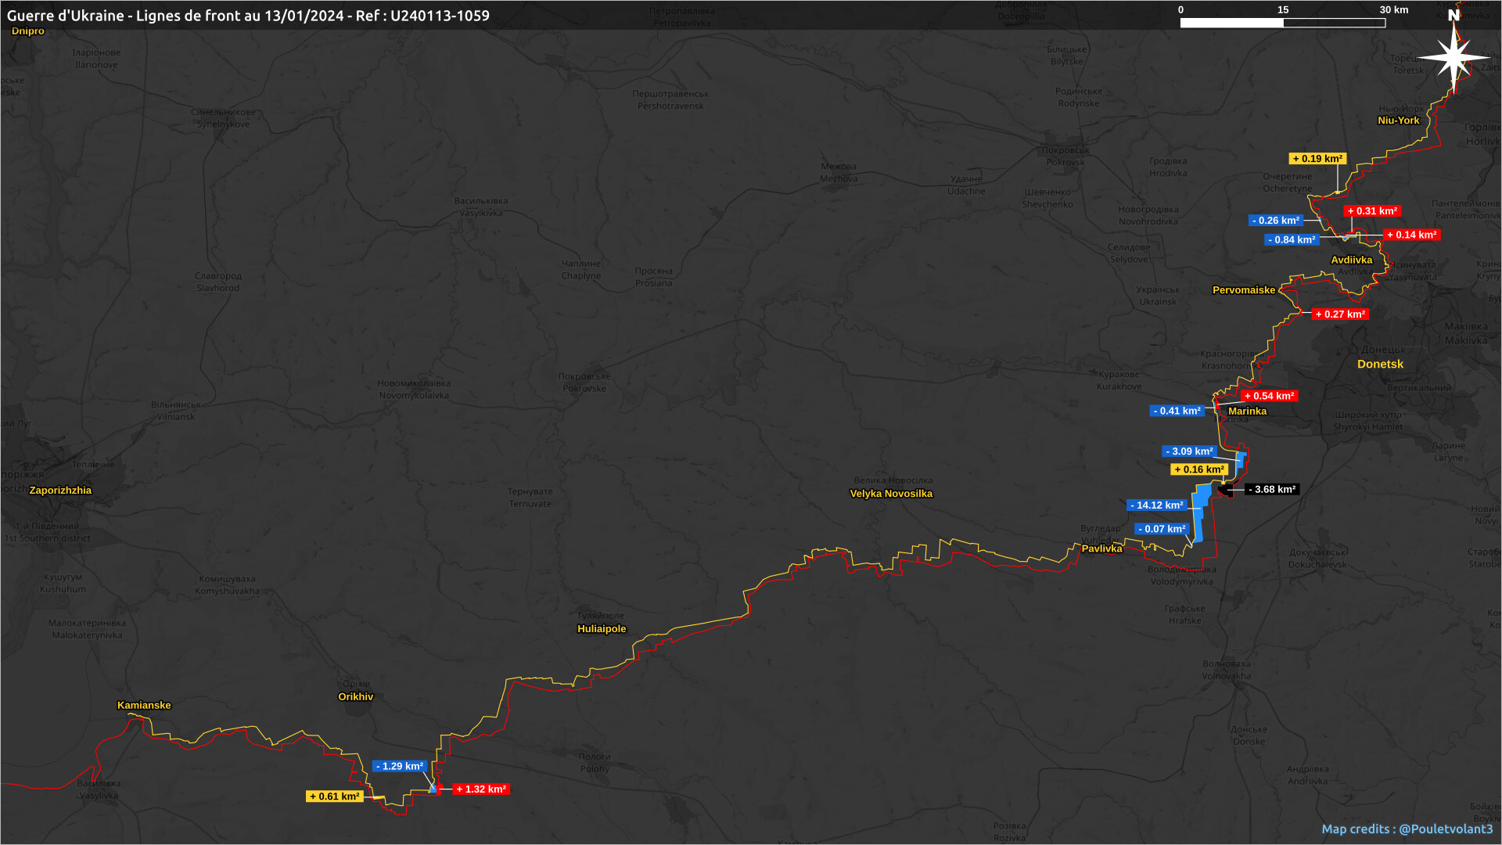This screenshot has height=845, width=1502.
Task: Click the '- 1.29 km²' blue label
Action: 399,767
